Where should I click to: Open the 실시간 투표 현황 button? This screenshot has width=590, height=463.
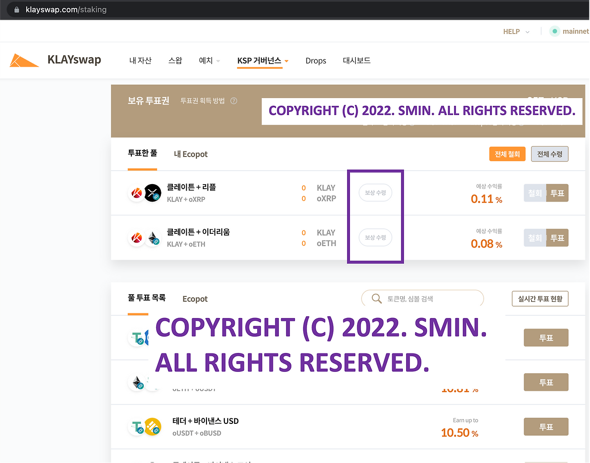pos(540,299)
